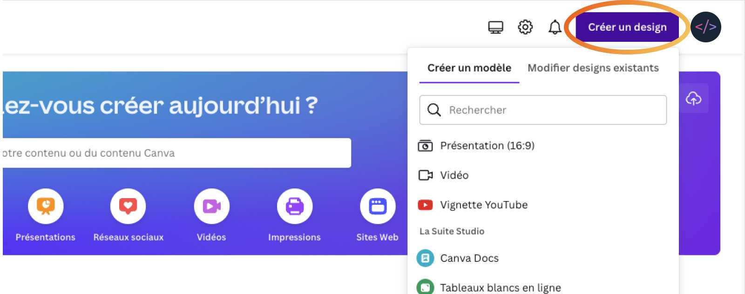
Task: Open notifications bell icon
Action: (x=555, y=27)
